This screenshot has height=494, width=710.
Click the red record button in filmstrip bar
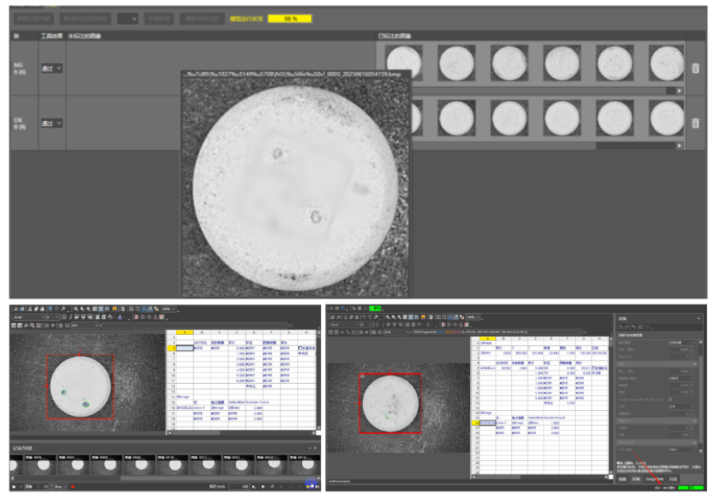click(72, 486)
